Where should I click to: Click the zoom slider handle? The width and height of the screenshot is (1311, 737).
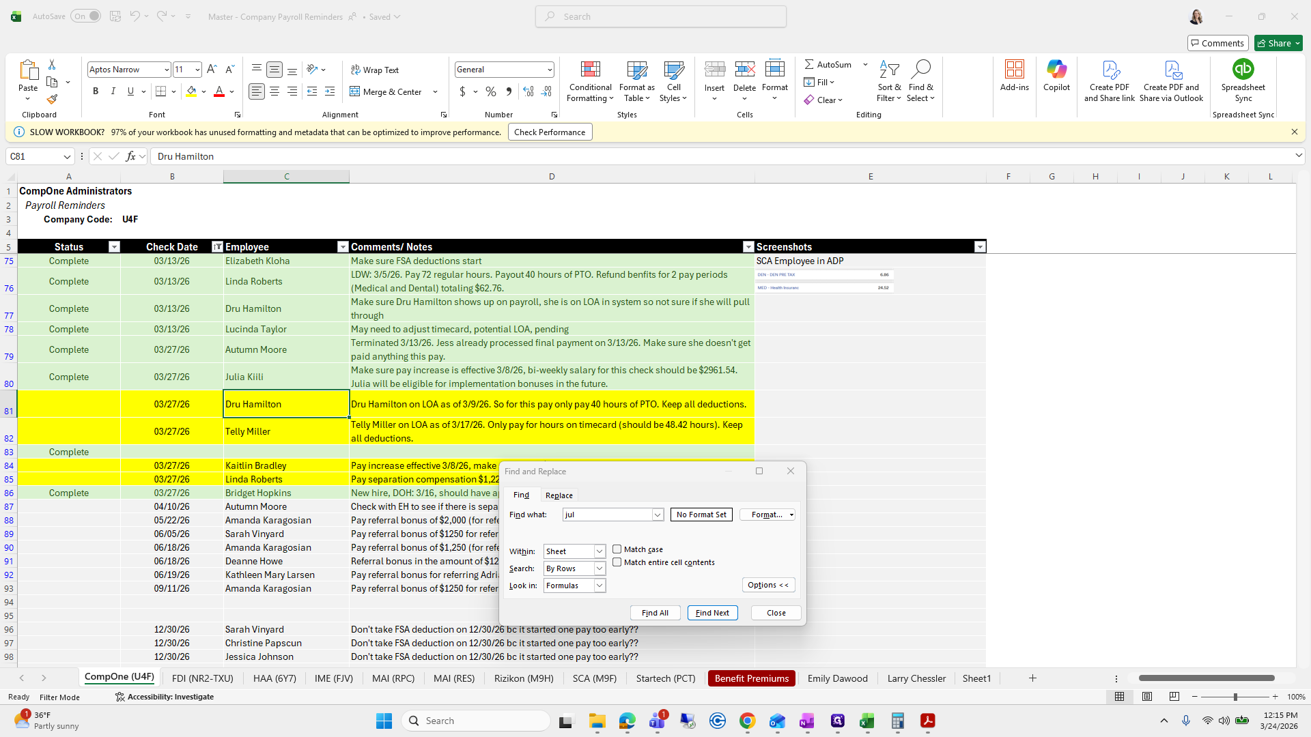tap(1235, 697)
